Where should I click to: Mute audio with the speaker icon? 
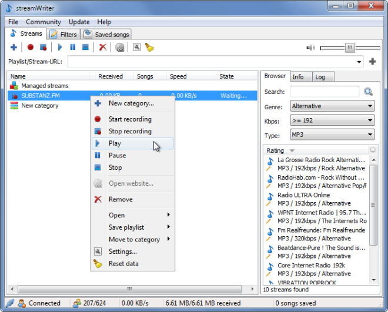pyautogui.click(x=310, y=48)
